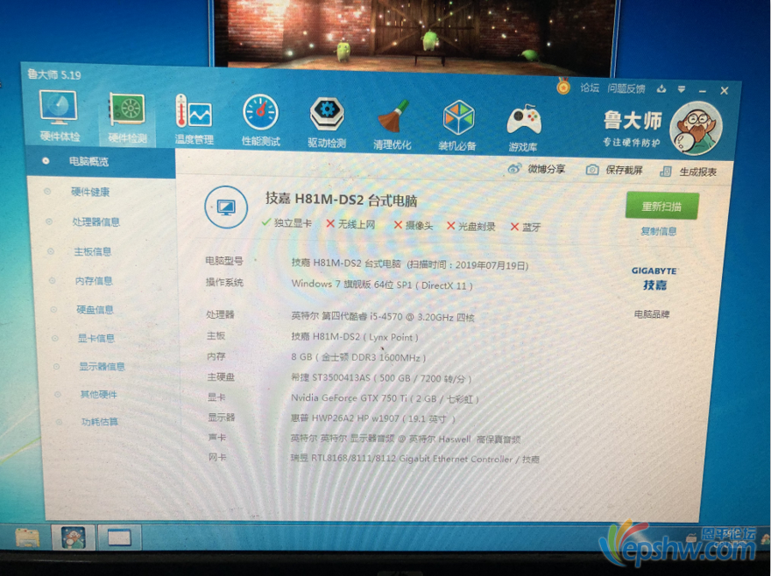Click the gold medal icon in title bar
This screenshot has width=771, height=576.
click(x=563, y=87)
